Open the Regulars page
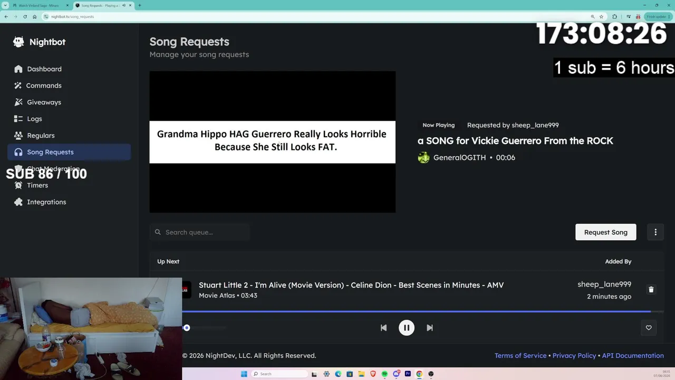675x380 pixels. tap(69, 135)
